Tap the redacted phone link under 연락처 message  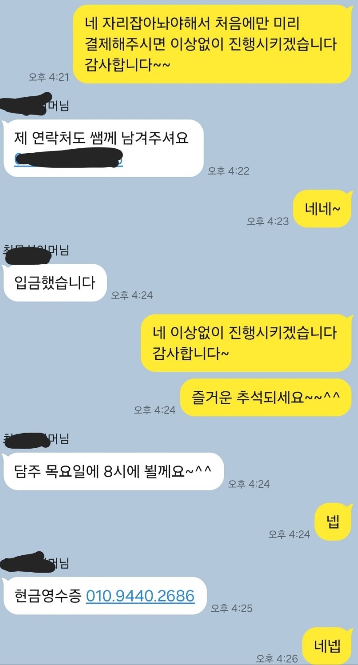[68, 159]
